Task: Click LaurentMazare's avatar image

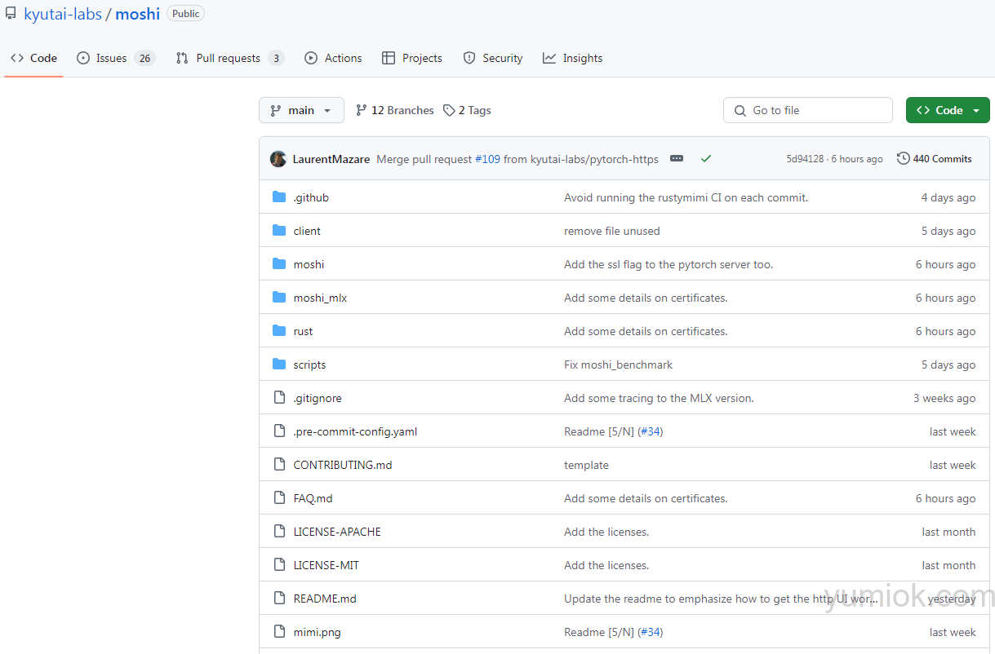Action: 278,159
